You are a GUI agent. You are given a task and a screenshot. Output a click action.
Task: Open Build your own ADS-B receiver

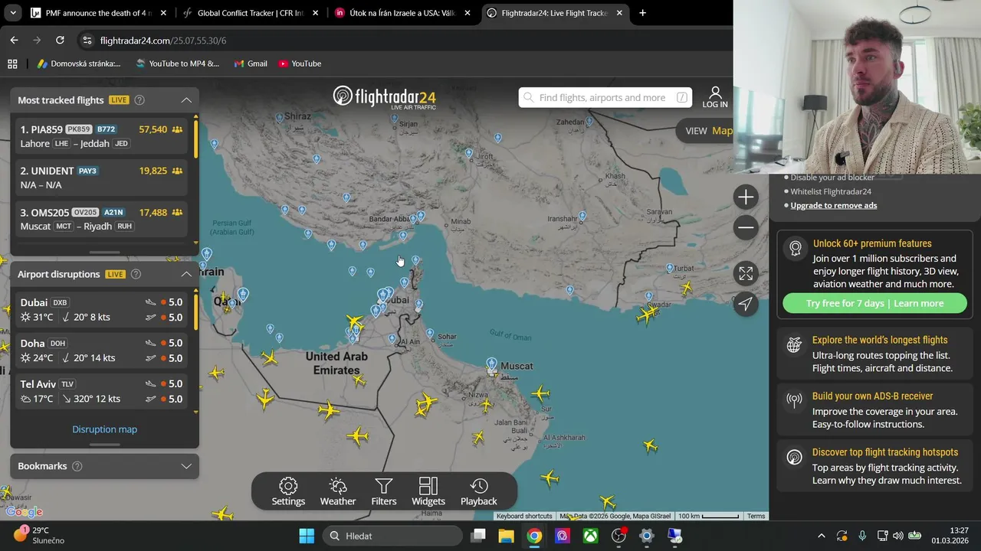tap(874, 409)
